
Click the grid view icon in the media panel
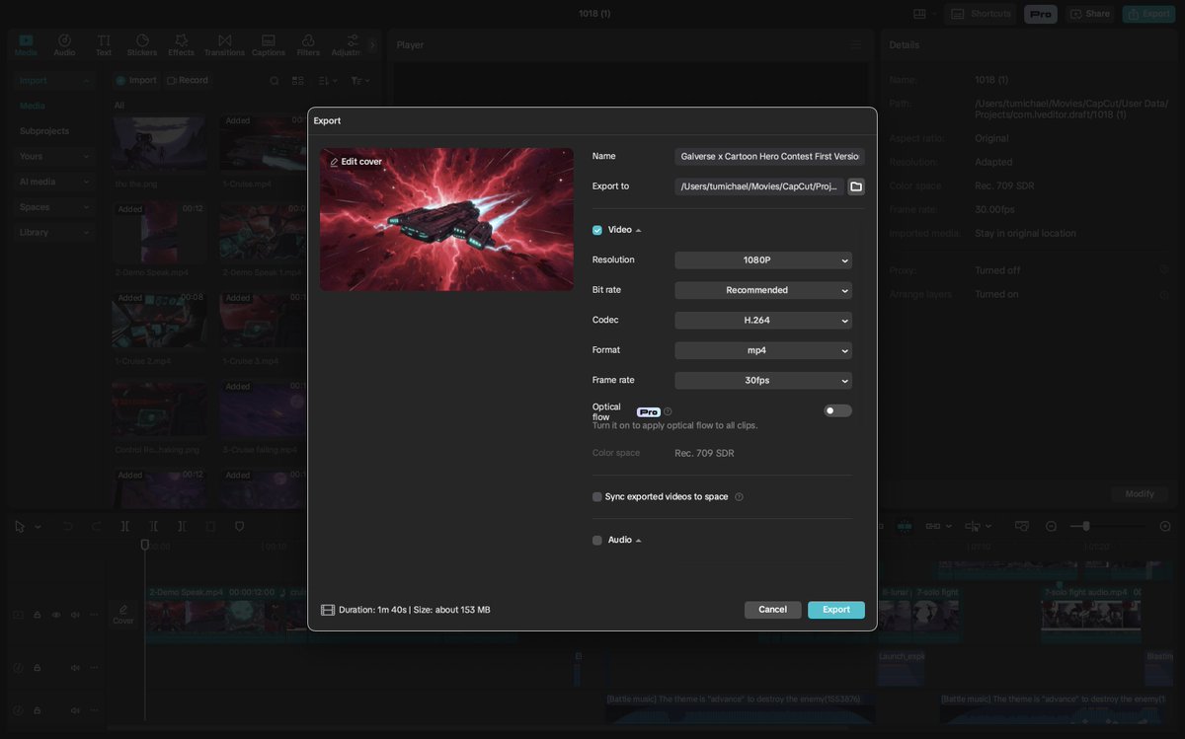coord(298,81)
